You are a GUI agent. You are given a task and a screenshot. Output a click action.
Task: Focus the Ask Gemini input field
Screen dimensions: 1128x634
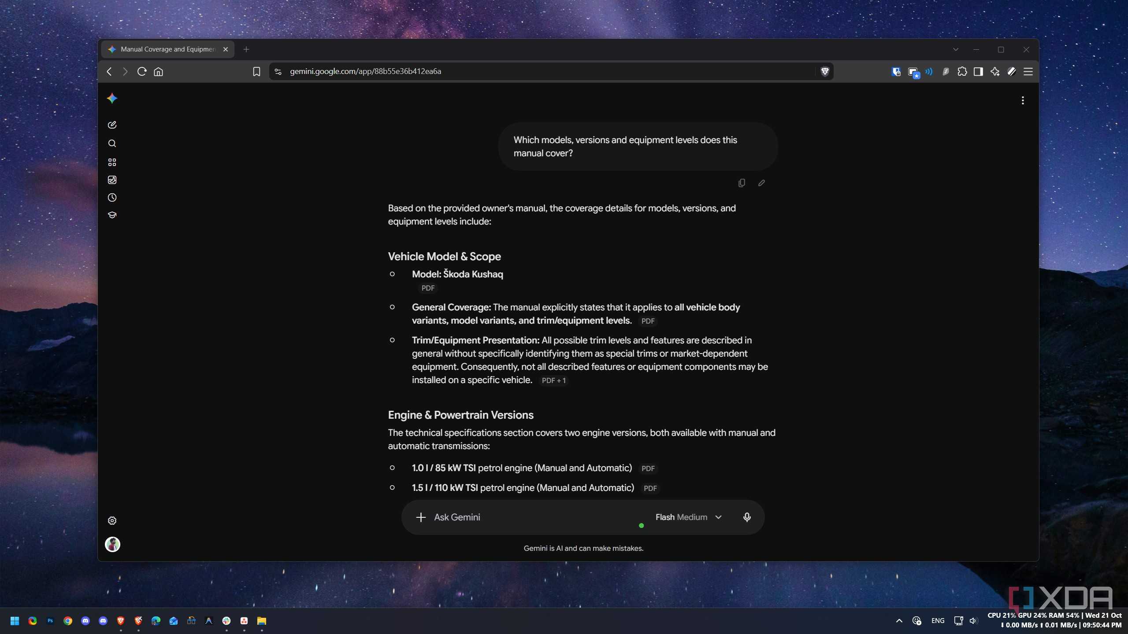pyautogui.click(x=529, y=517)
